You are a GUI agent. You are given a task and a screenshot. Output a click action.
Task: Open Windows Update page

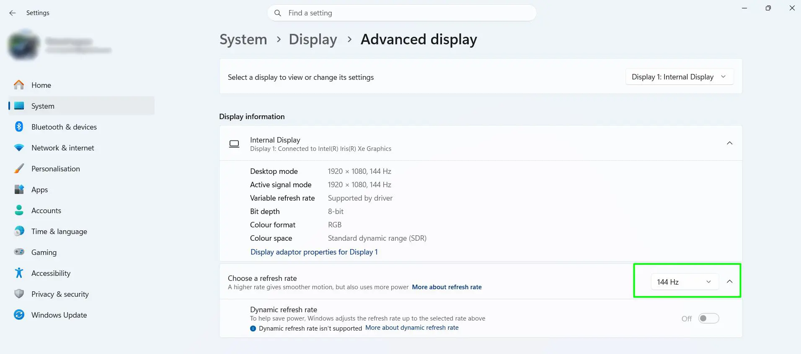point(82,315)
